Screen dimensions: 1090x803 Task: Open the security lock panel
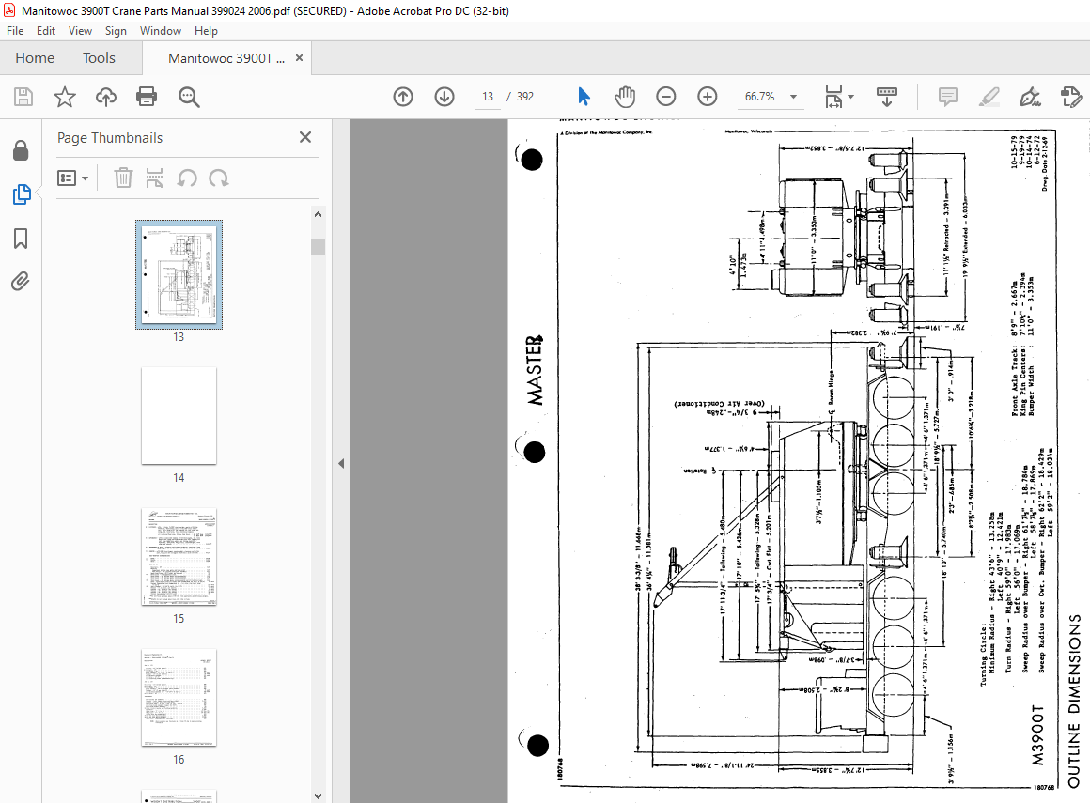click(21, 150)
